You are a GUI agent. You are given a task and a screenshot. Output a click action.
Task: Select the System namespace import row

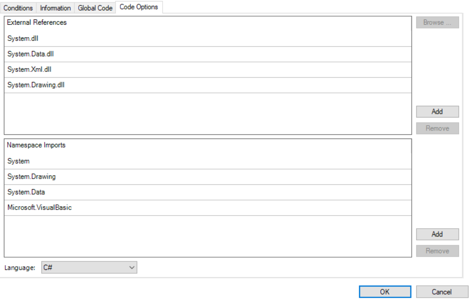[x=19, y=161]
